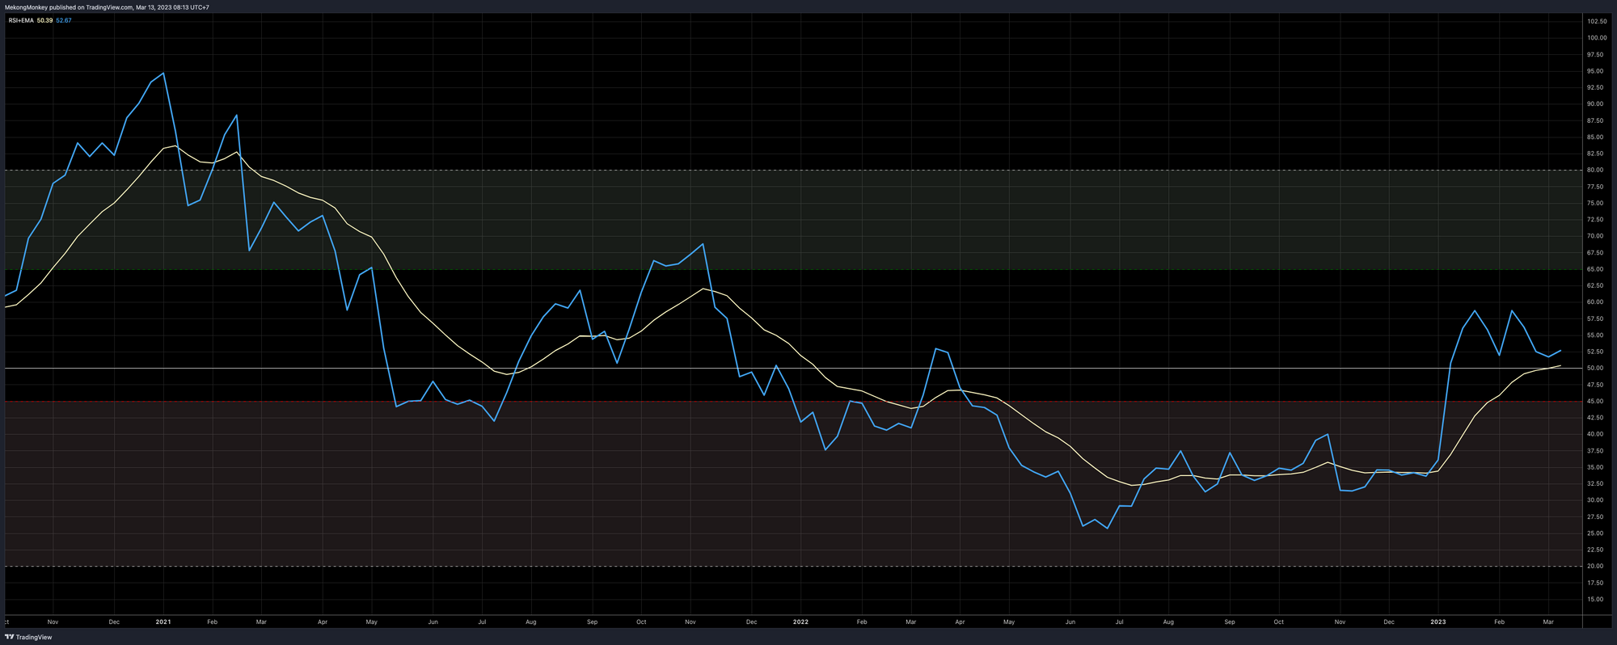Image resolution: width=1617 pixels, height=645 pixels.
Task: Click the 70.00 level on price scale
Action: click(x=1597, y=236)
